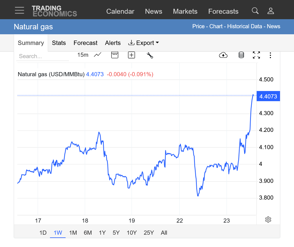The width and height of the screenshot is (294, 247).
Task: Switch to the Stats tab
Action: pyautogui.click(x=59, y=43)
